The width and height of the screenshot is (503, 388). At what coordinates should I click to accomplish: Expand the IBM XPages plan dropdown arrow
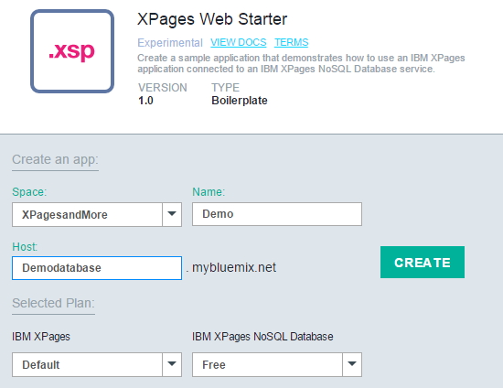point(172,364)
